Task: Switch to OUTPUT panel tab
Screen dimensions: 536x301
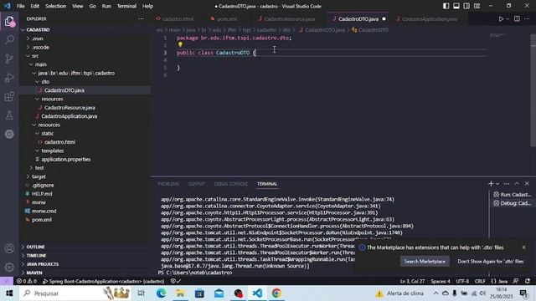Action: click(x=197, y=184)
